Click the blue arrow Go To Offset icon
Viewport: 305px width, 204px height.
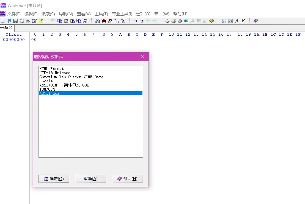(x=136, y=21)
